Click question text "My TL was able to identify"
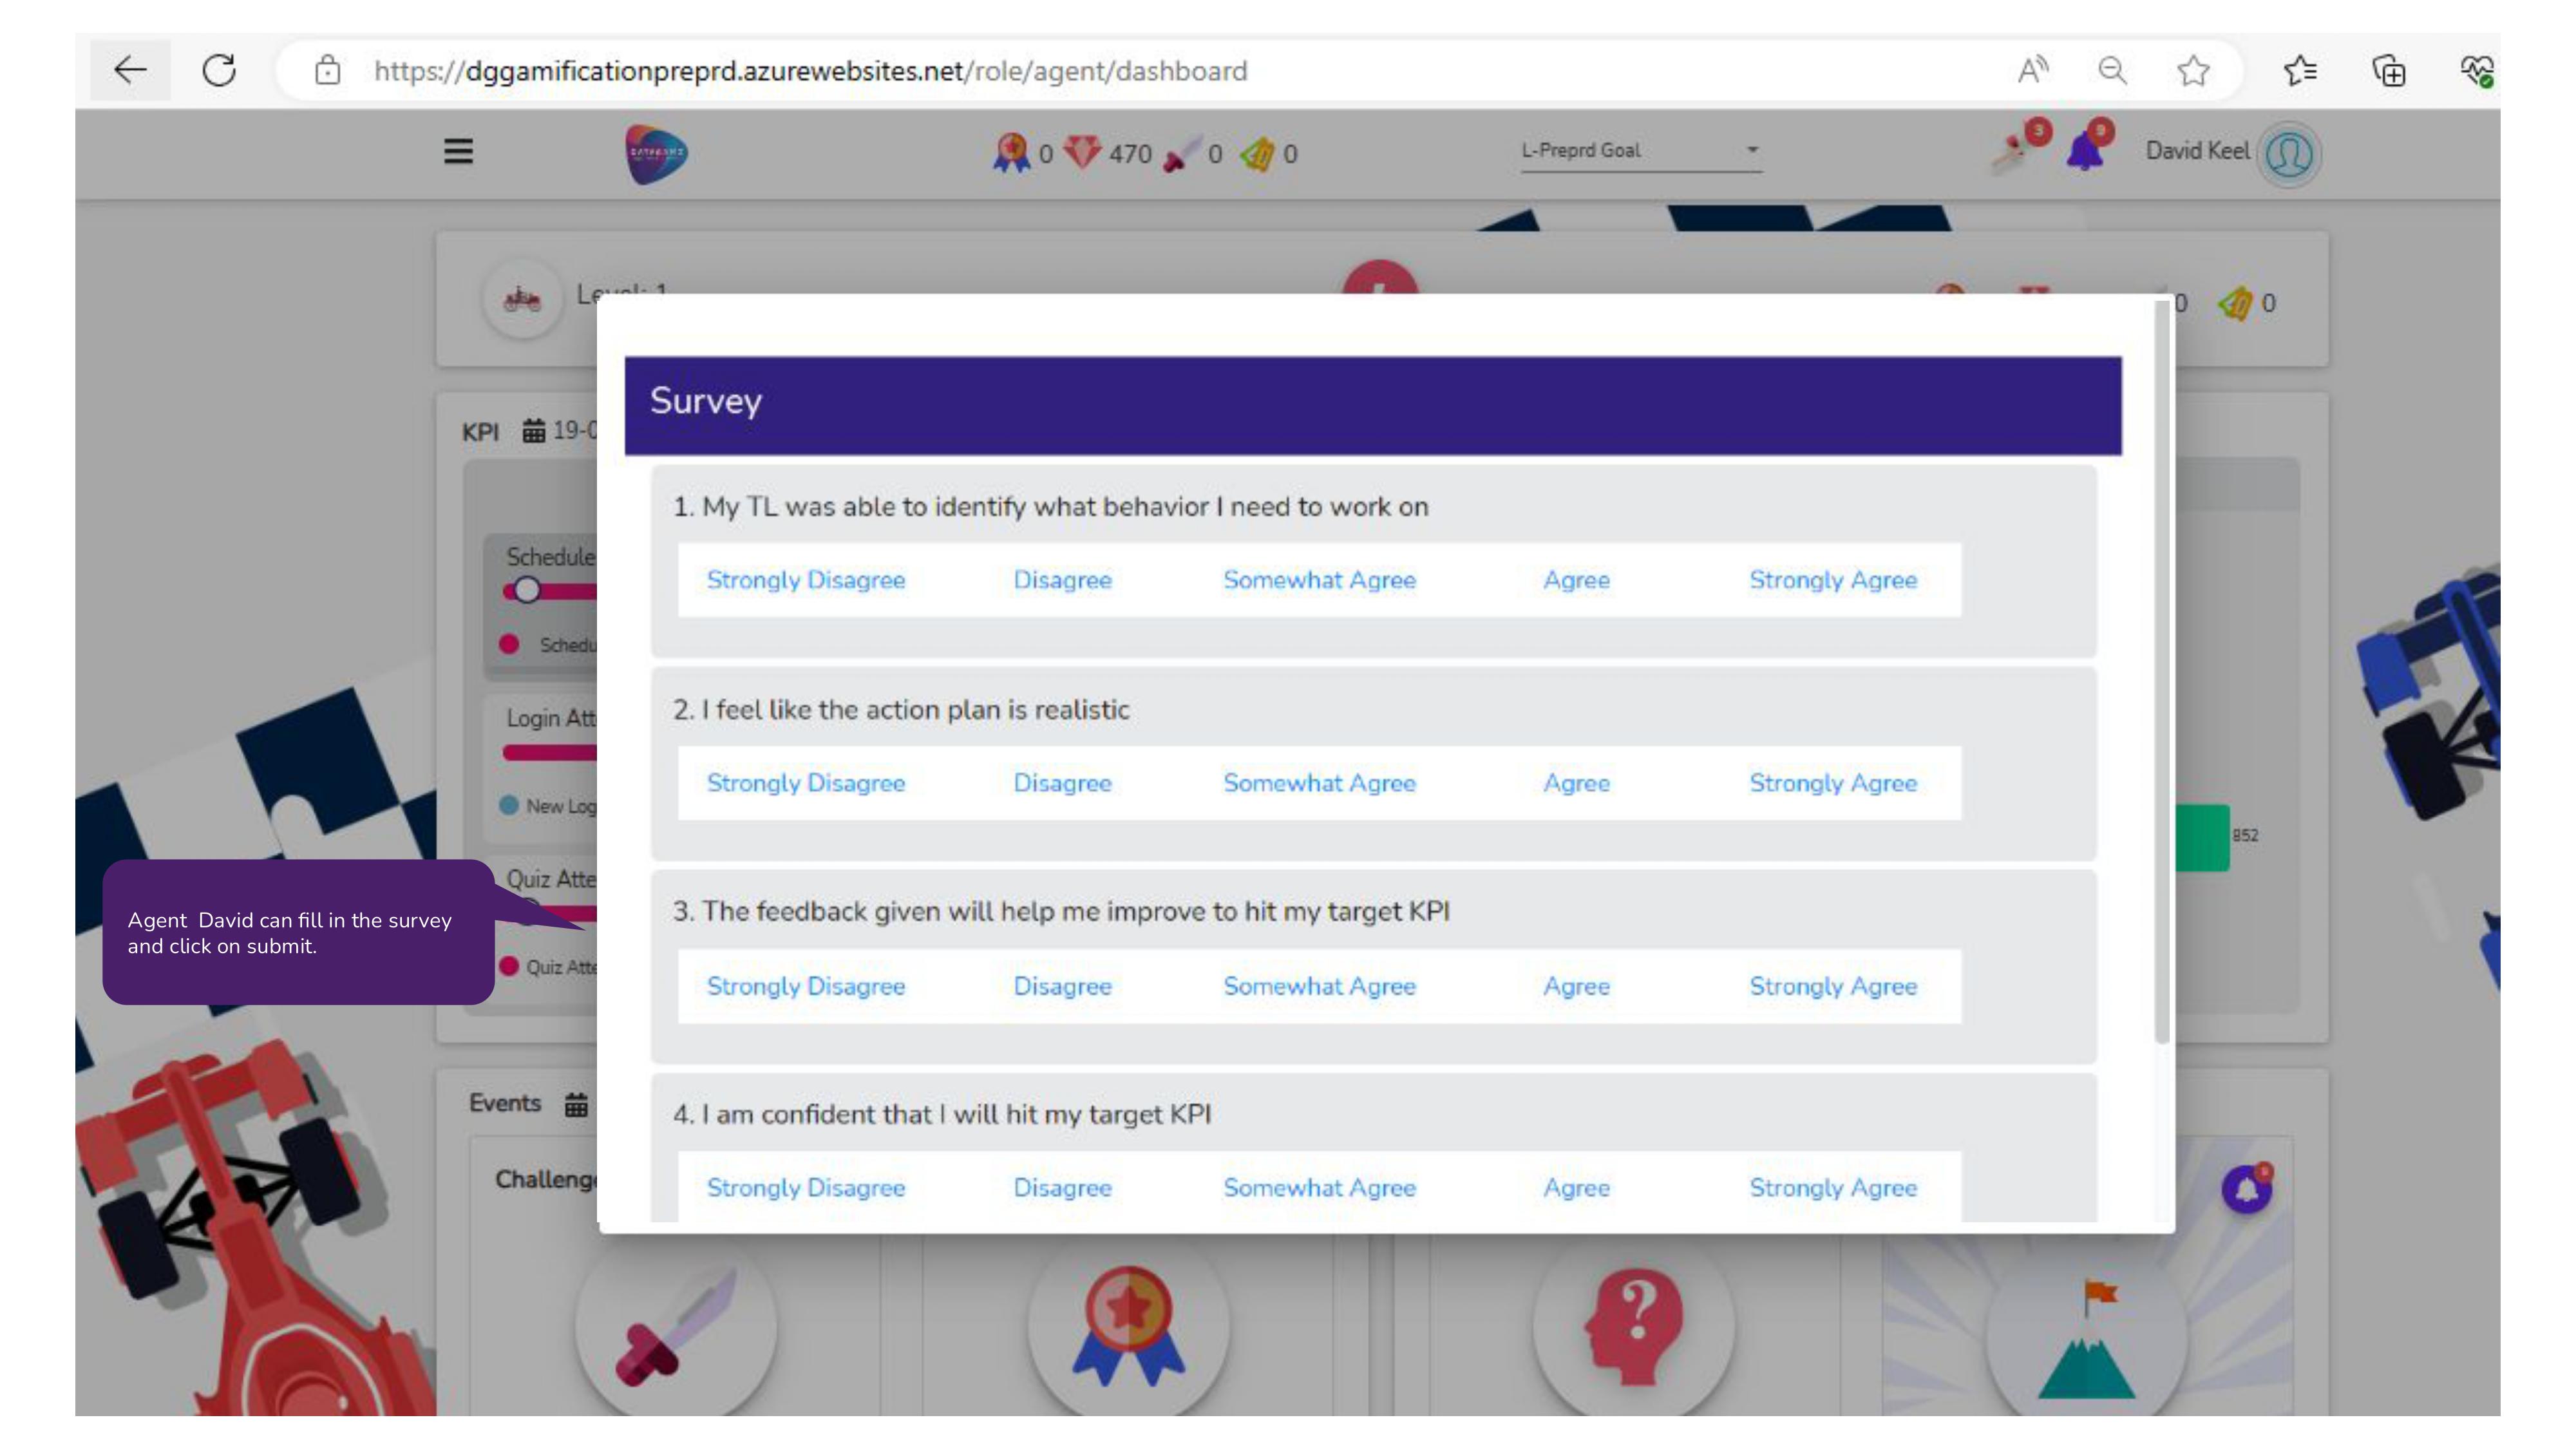 1050,507
